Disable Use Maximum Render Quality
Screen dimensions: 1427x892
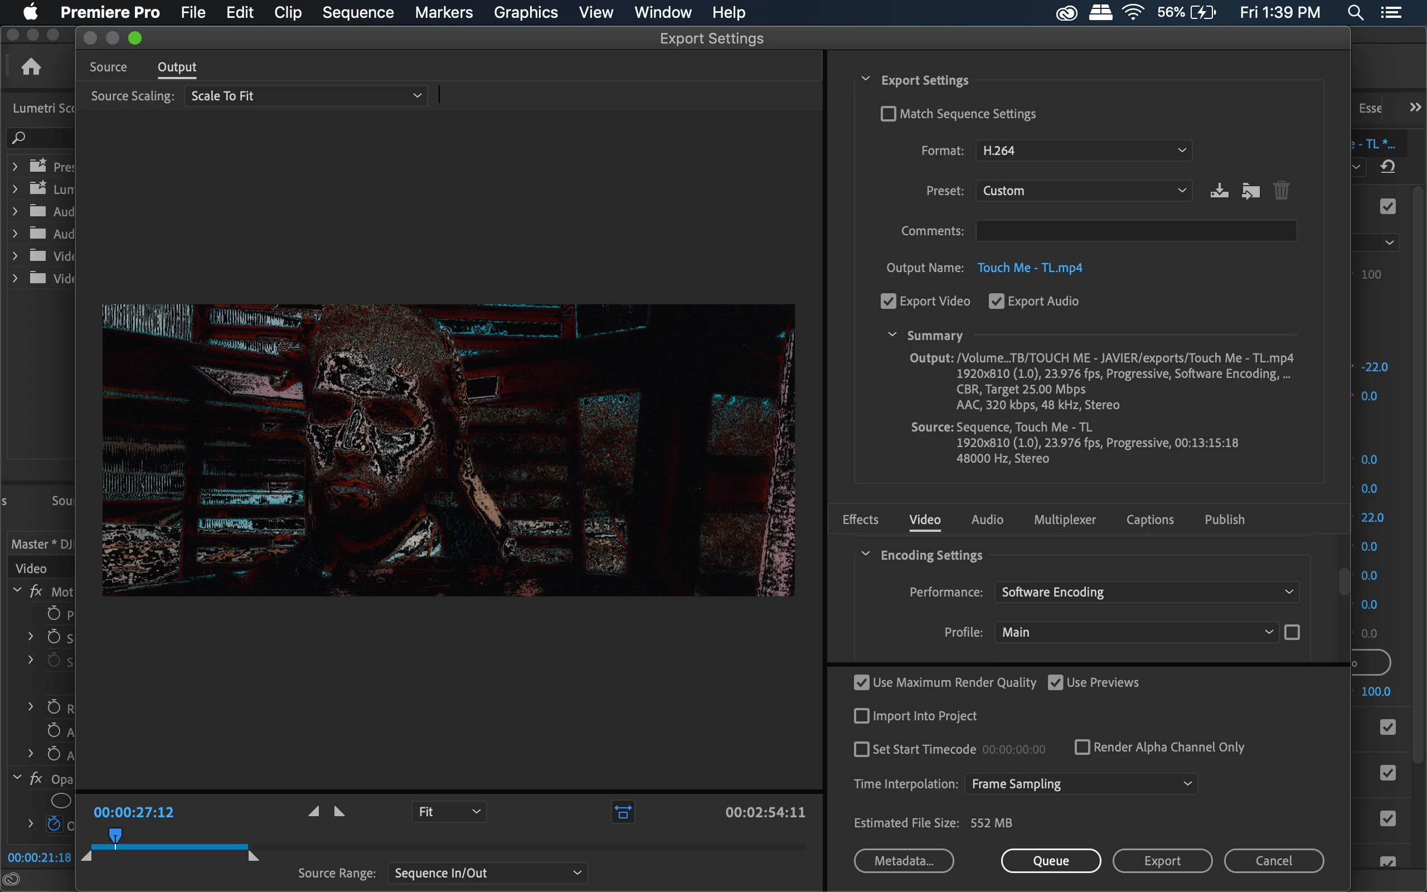[862, 682]
